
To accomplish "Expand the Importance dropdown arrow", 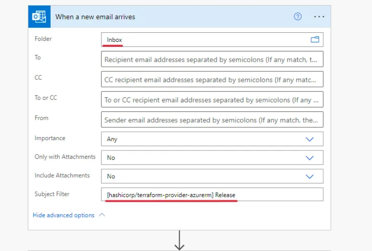I will pos(310,139).
